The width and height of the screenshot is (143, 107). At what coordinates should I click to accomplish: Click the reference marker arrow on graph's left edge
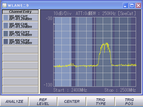point(54,24)
